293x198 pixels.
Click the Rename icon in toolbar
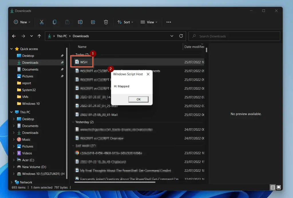point(80,22)
